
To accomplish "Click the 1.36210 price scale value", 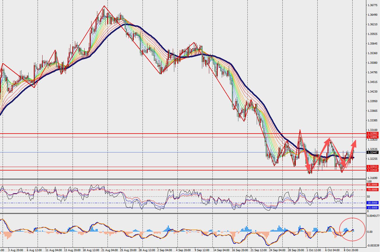I will [x=372, y=24].
